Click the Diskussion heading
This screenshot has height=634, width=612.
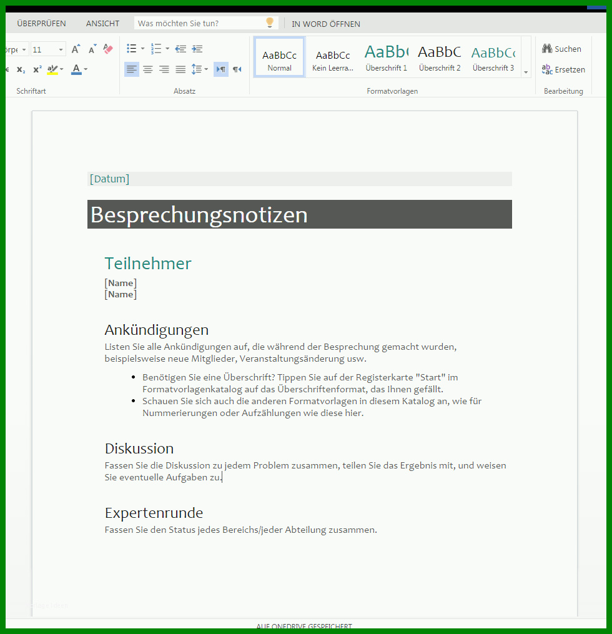click(139, 448)
